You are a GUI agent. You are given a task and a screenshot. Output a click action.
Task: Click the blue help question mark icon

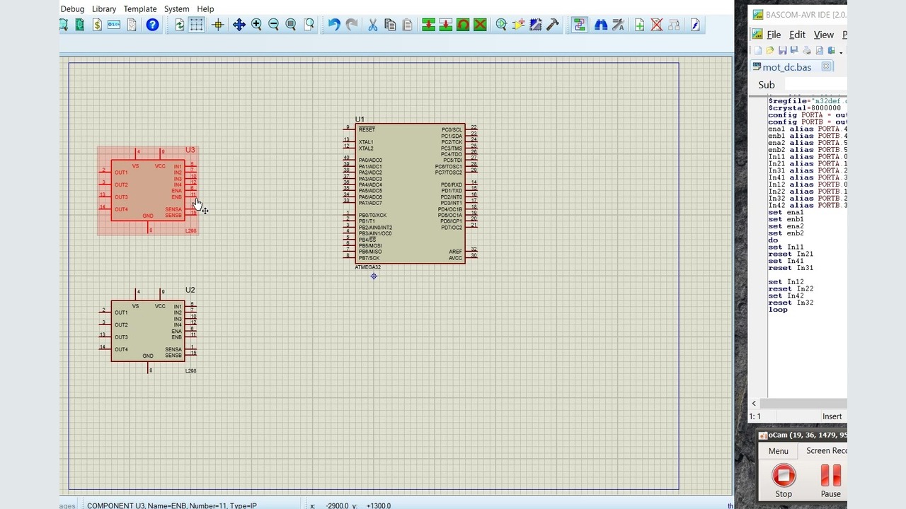coord(152,25)
